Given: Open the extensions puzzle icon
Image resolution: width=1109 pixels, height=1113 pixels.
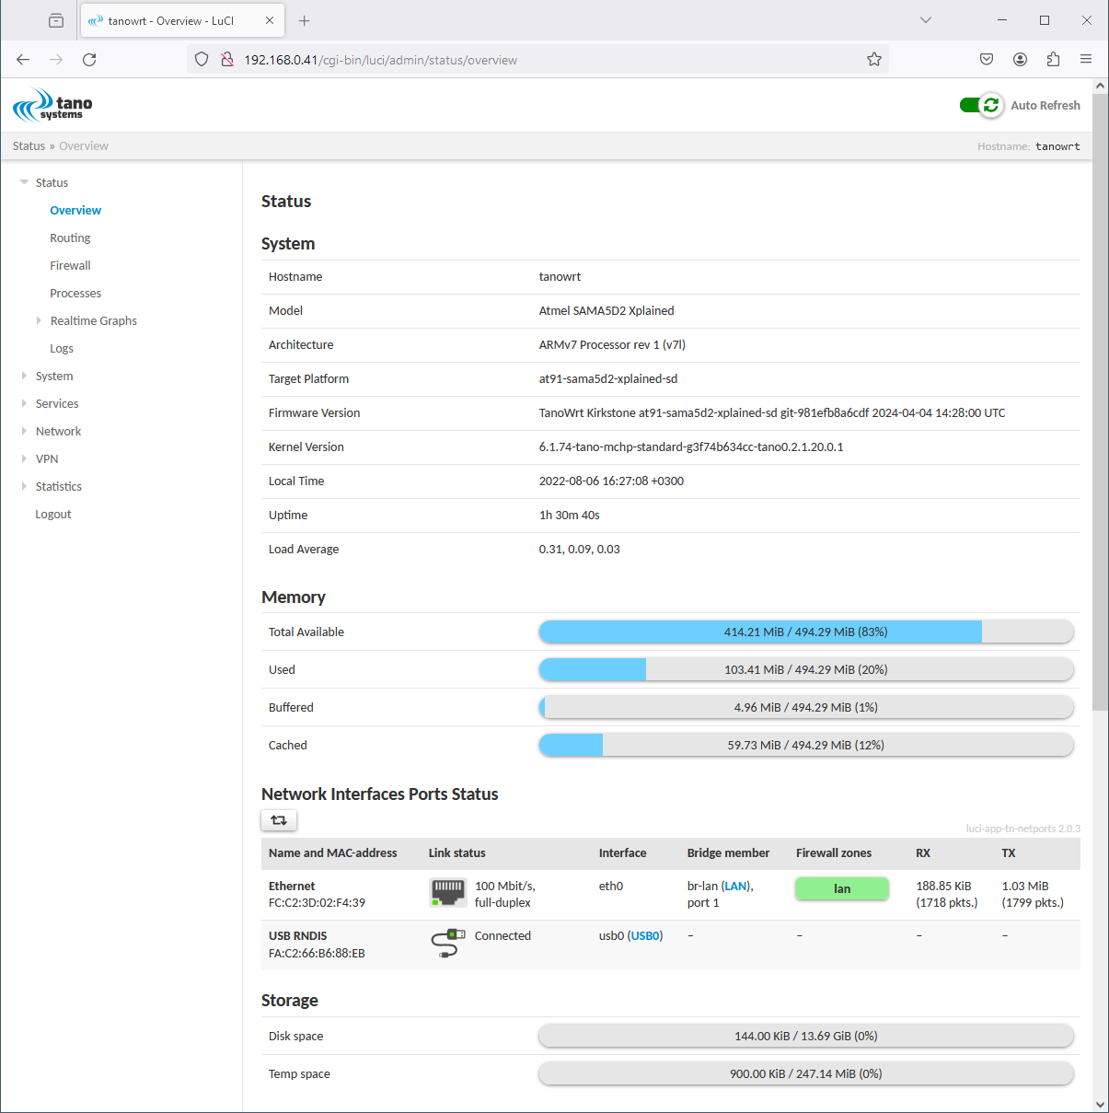Looking at the screenshot, I should click(1053, 60).
